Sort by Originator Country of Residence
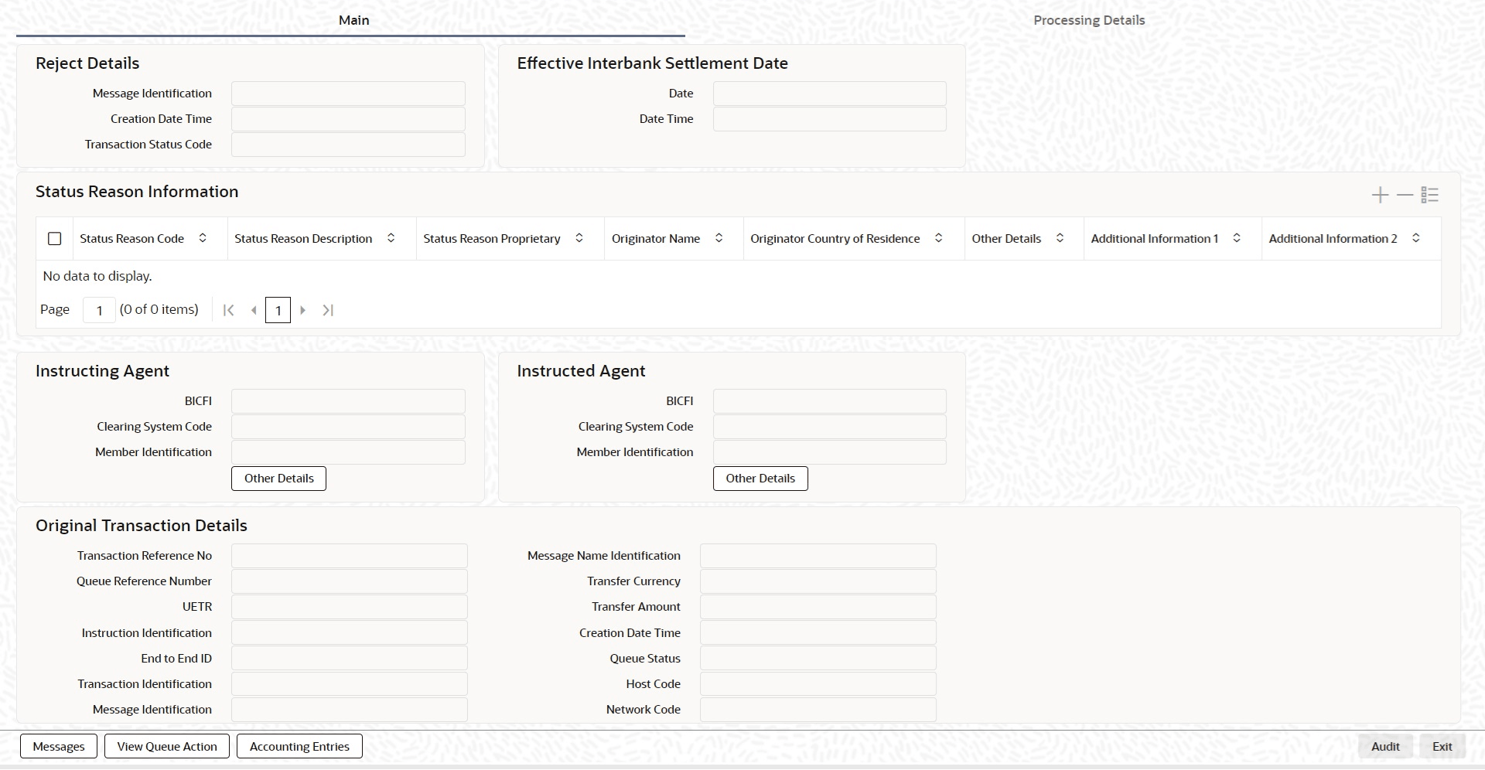 click(x=939, y=238)
